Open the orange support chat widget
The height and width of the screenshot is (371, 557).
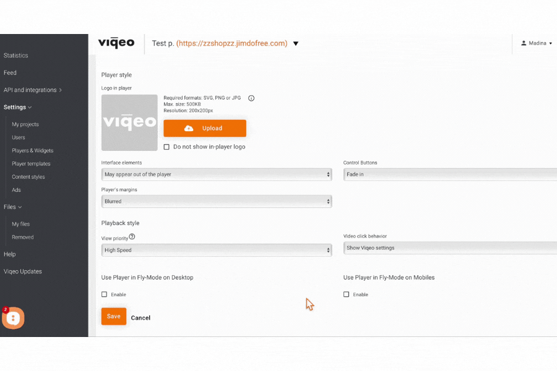click(x=13, y=318)
